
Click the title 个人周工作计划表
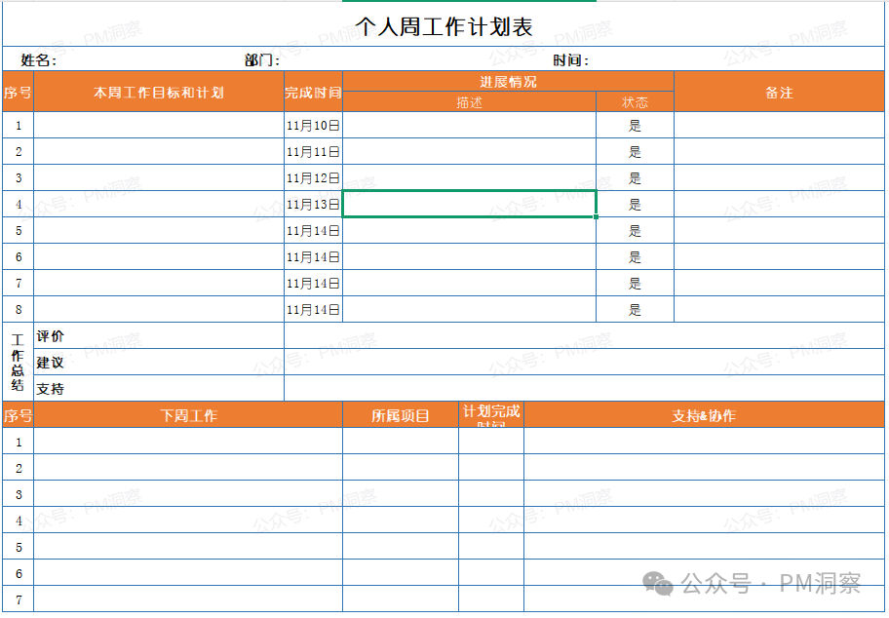pyautogui.click(x=444, y=21)
